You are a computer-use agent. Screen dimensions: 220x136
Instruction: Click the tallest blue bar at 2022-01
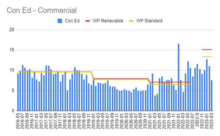click(179, 77)
